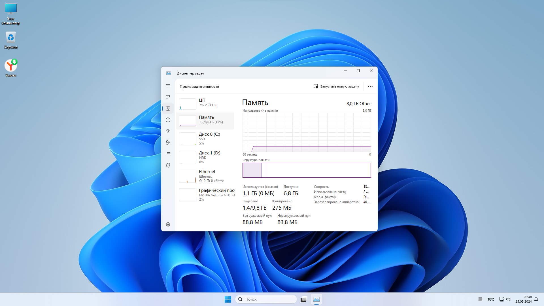
Task: Click the taskbar Поиск search field
Action: [266, 299]
